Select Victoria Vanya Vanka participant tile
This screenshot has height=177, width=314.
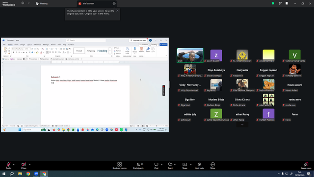(x=294, y=56)
